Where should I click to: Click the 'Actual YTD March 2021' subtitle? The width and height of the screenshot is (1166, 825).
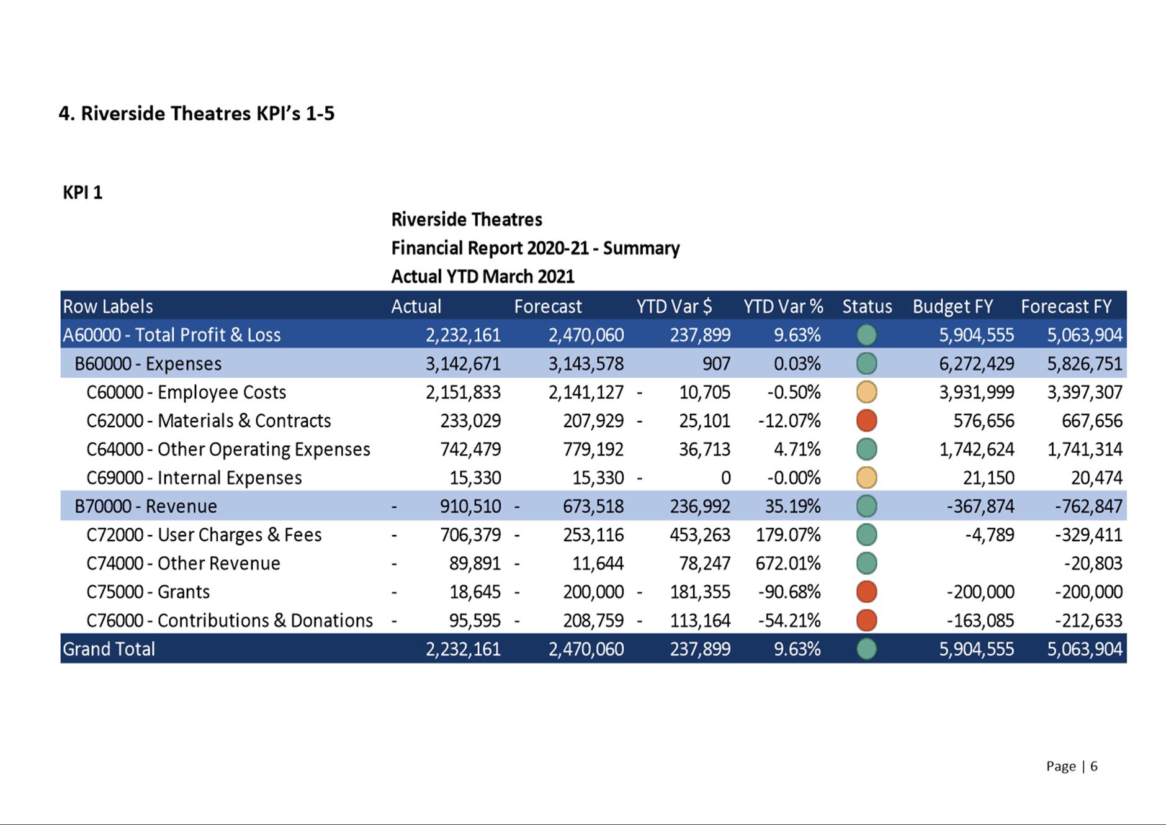(483, 277)
